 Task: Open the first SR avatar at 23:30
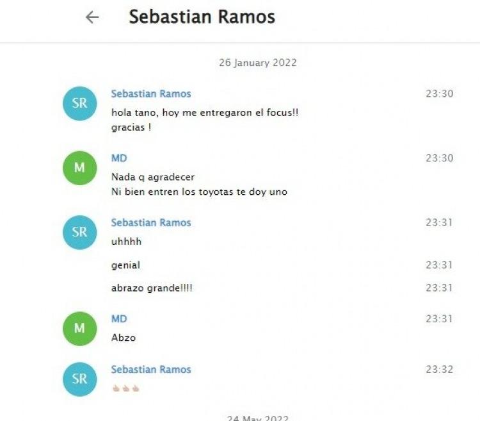(79, 104)
